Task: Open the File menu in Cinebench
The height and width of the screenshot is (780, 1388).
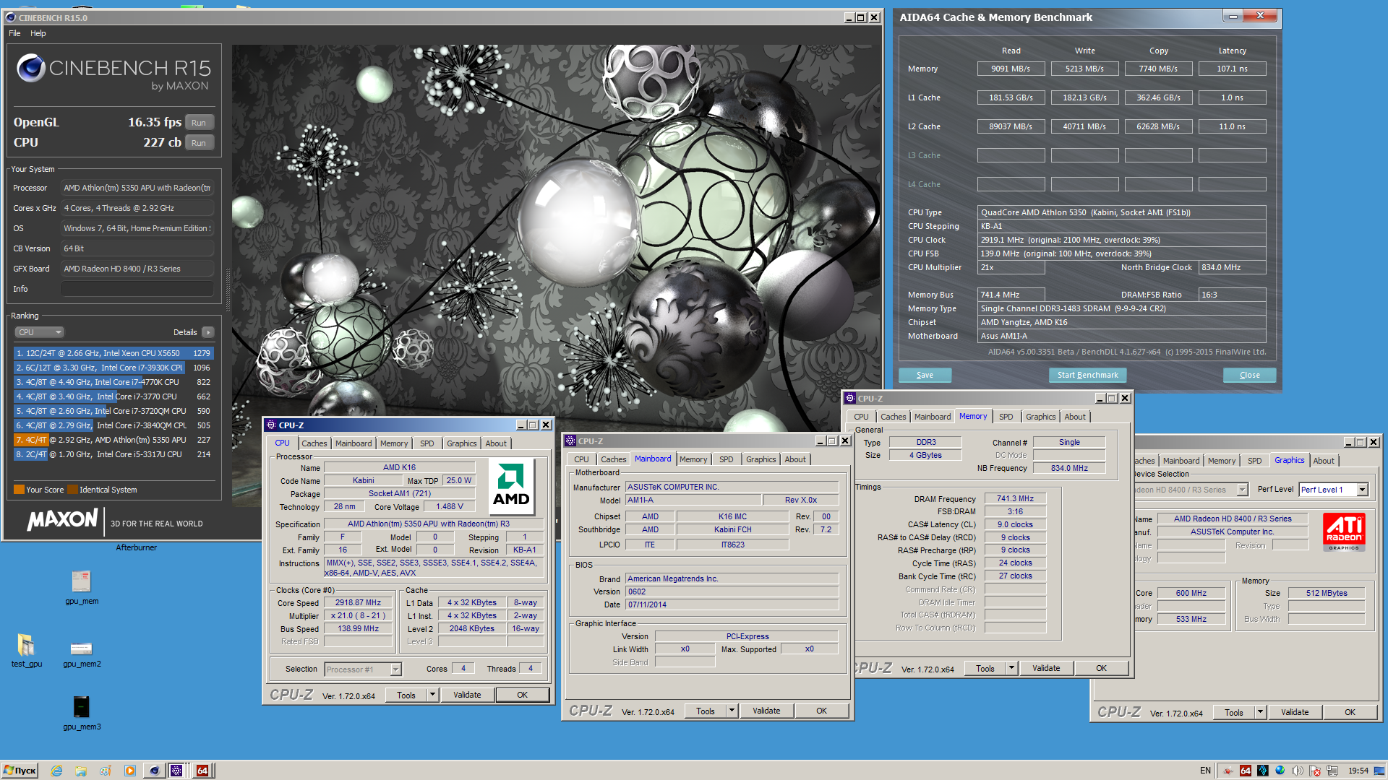Action: 14,33
